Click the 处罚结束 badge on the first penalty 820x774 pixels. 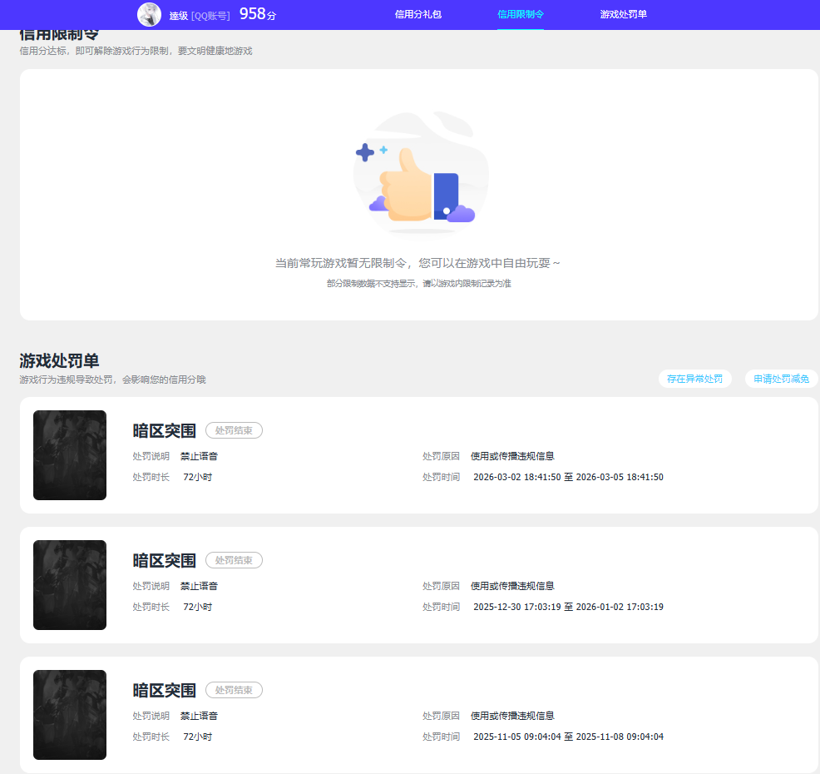(234, 430)
